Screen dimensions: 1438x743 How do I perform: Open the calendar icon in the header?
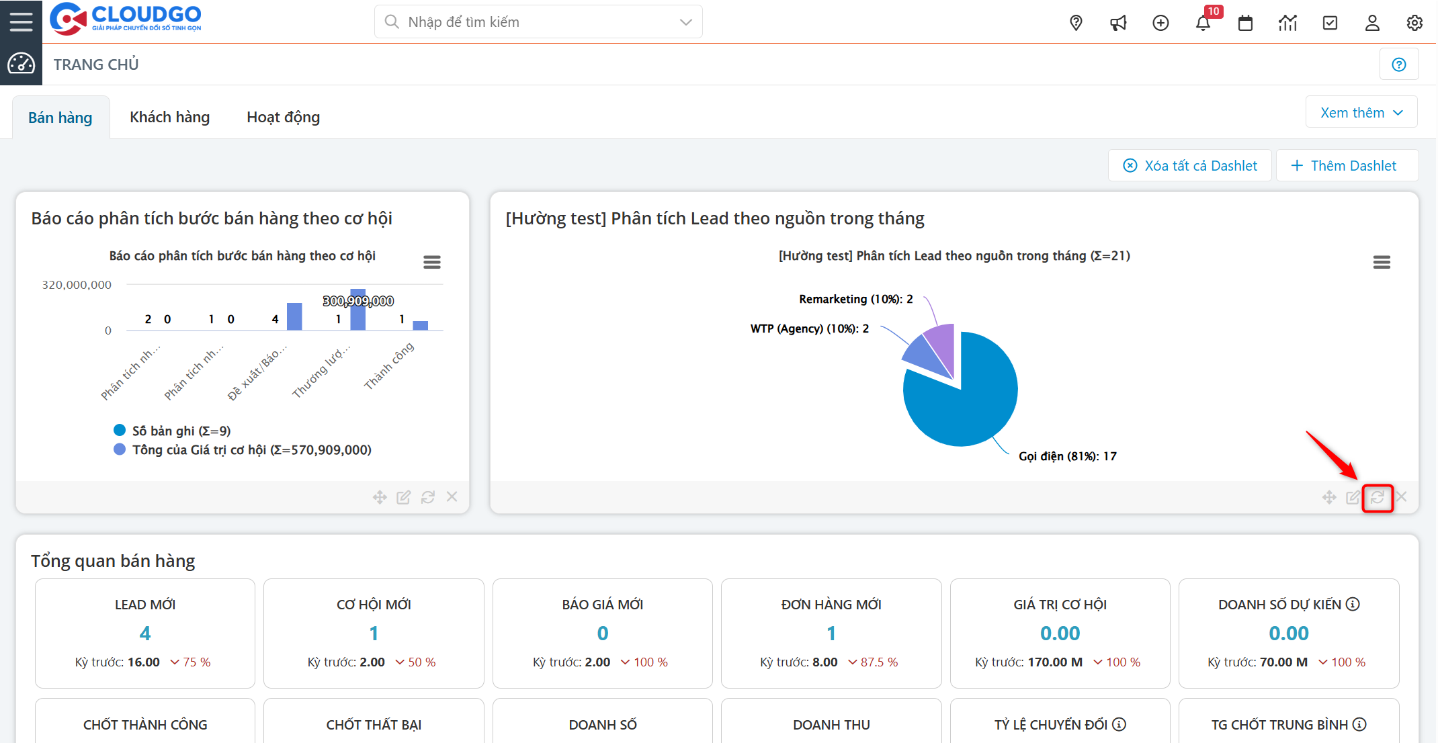[x=1245, y=23]
